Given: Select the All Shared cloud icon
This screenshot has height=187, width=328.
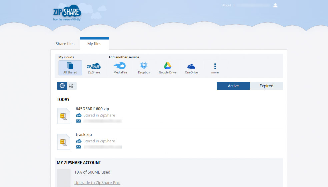Looking at the screenshot, I should pyautogui.click(x=70, y=68).
